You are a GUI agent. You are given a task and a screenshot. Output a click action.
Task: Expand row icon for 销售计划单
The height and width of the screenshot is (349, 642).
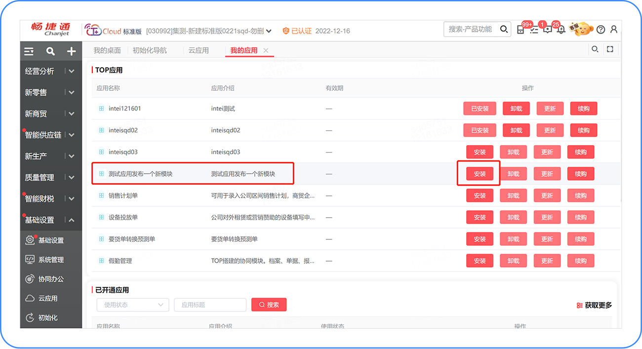[x=101, y=195]
